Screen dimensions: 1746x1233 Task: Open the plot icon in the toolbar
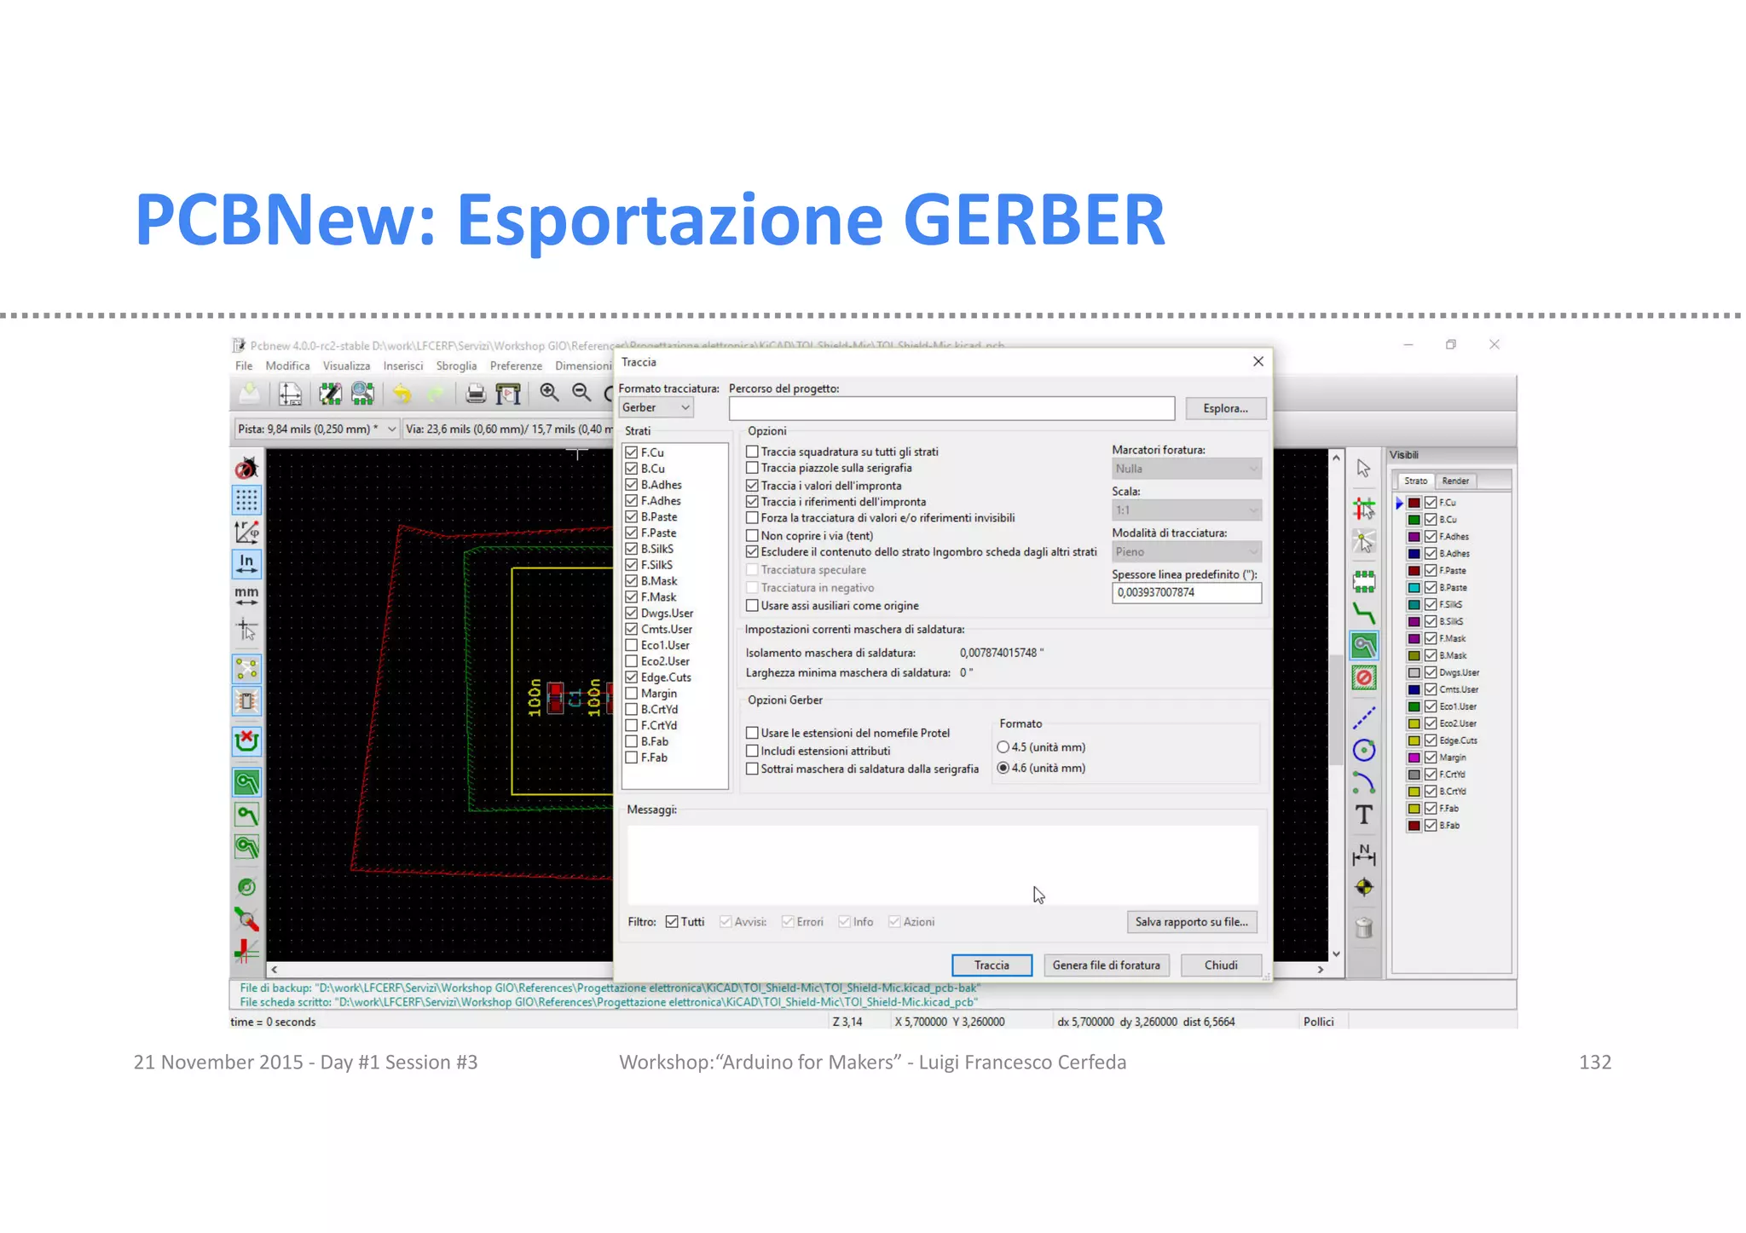[x=508, y=394]
